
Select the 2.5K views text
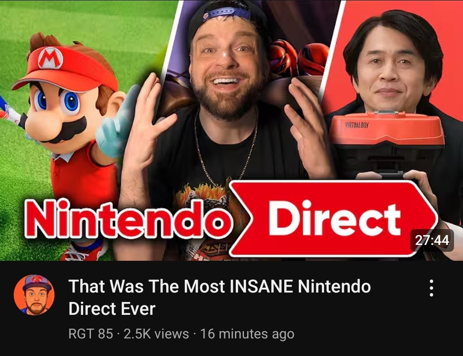[x=156, y=334]
